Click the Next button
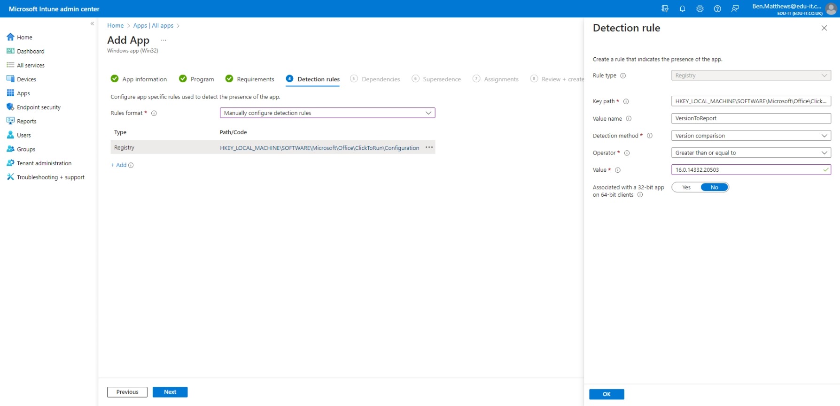The height and width of the screenshot is (406, 840). pos(170,392)
